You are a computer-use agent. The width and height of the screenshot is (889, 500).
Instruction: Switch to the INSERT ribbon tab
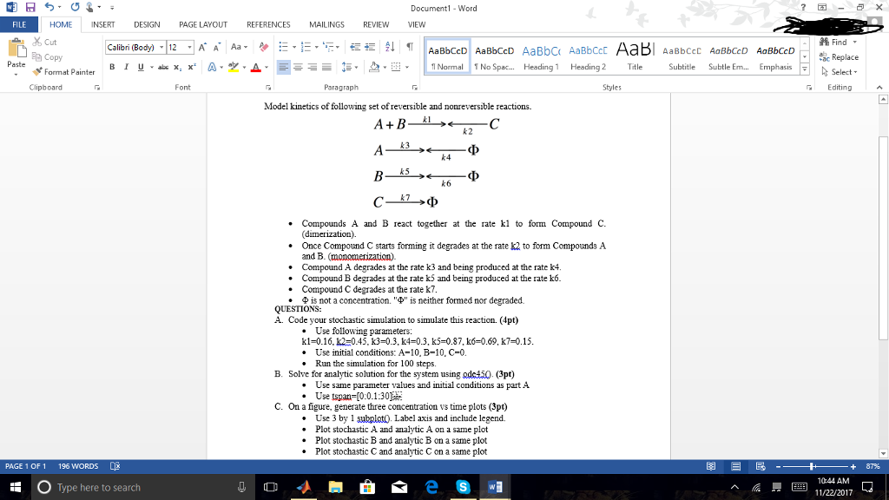coord(103,24)
